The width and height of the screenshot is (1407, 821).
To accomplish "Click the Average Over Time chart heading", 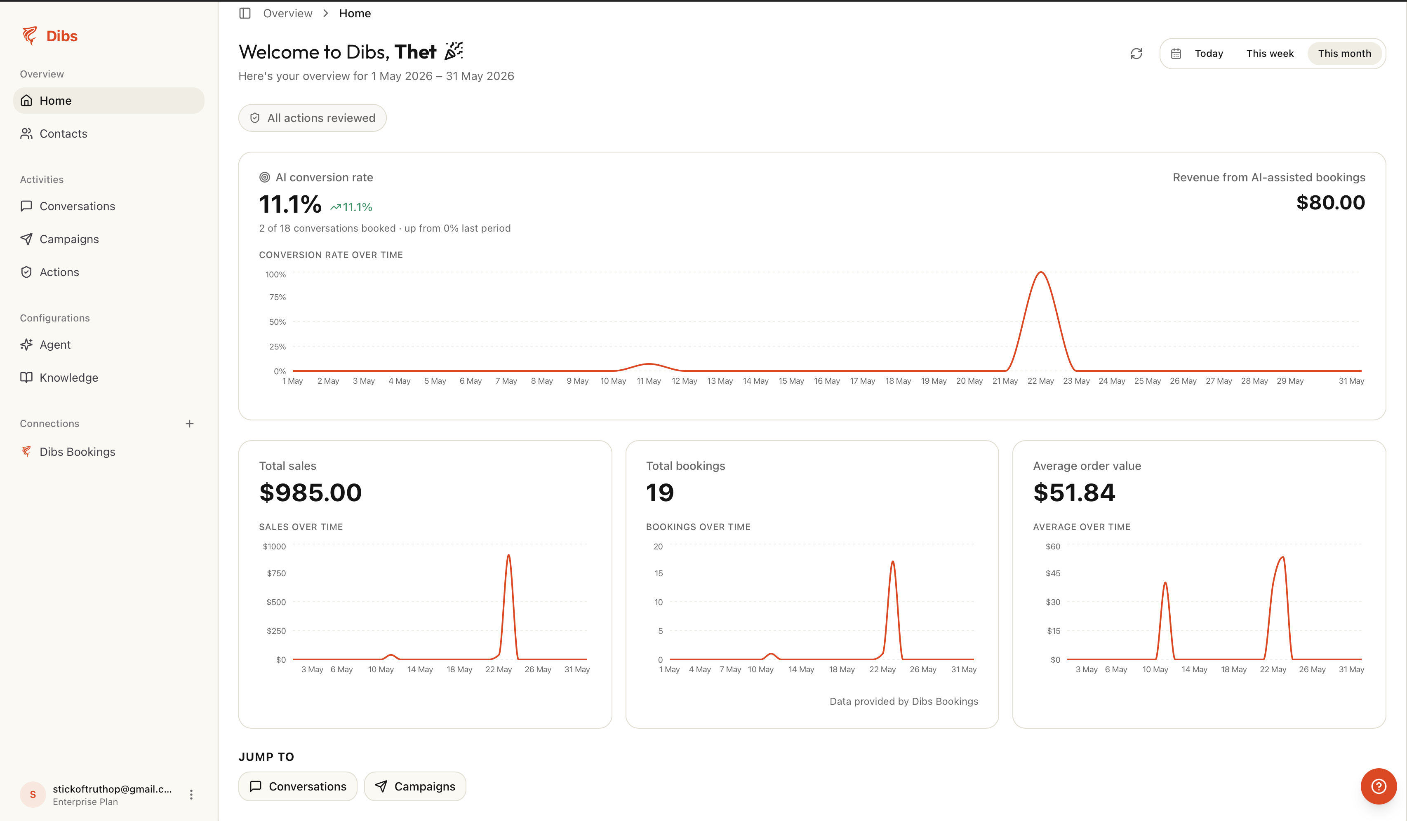I will (1082, 527).
